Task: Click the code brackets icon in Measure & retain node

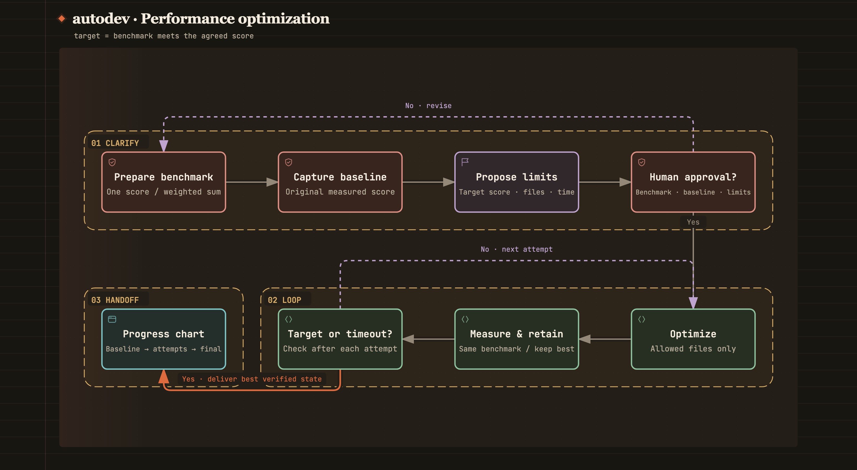Action: pos(465,319)
